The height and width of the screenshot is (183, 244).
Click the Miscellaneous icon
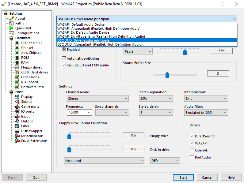click(17, 136)
